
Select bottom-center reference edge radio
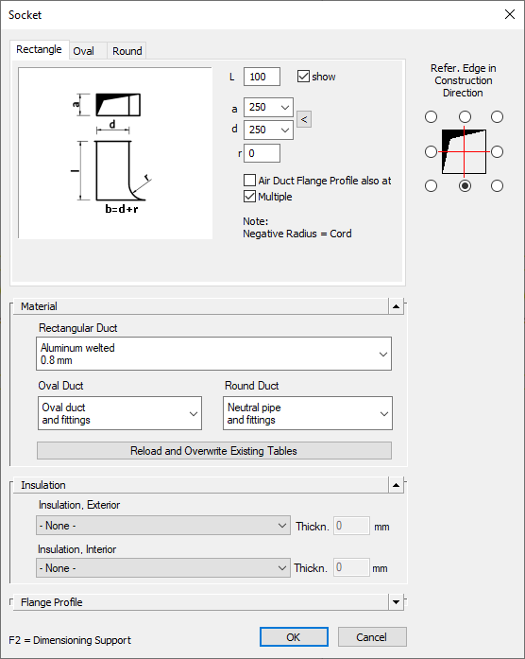click(465, 185)
